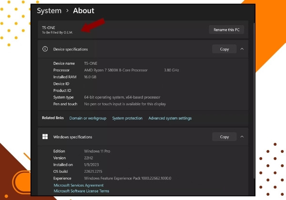Image resolution: width=286 pixels, height=200 pixels.
Task: Click the Product ID label
Action: [x=62, y=90]
